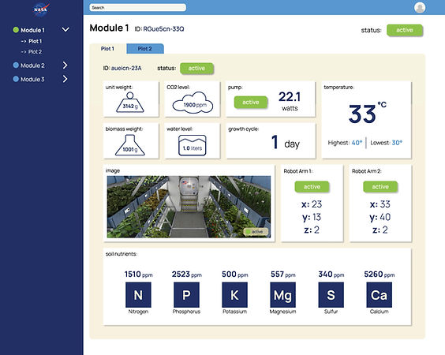Screen dimensions: 445x355
Task: Expand Module 3 with right chevron
Action: point(65,79)
